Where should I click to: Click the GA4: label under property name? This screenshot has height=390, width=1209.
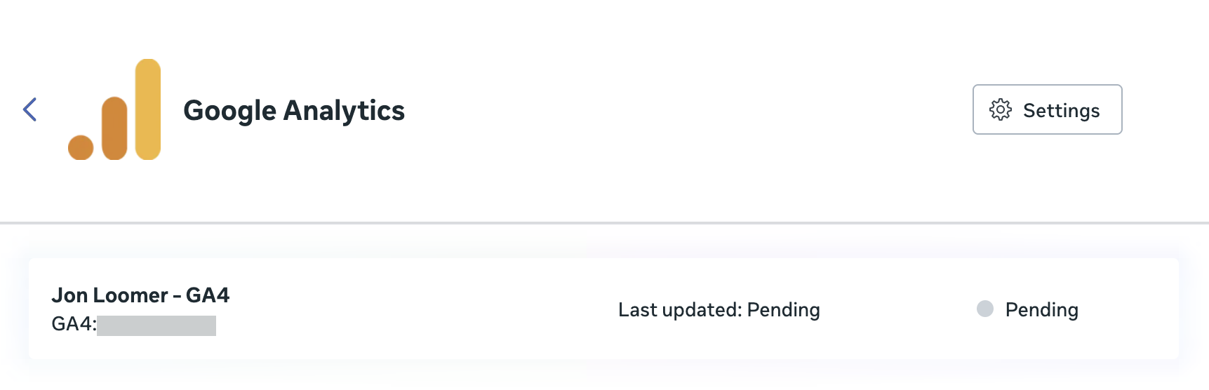tap(74, 324)
